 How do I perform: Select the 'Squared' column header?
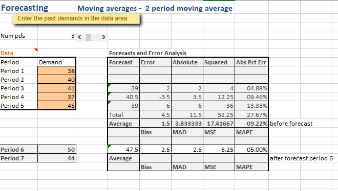219,62
